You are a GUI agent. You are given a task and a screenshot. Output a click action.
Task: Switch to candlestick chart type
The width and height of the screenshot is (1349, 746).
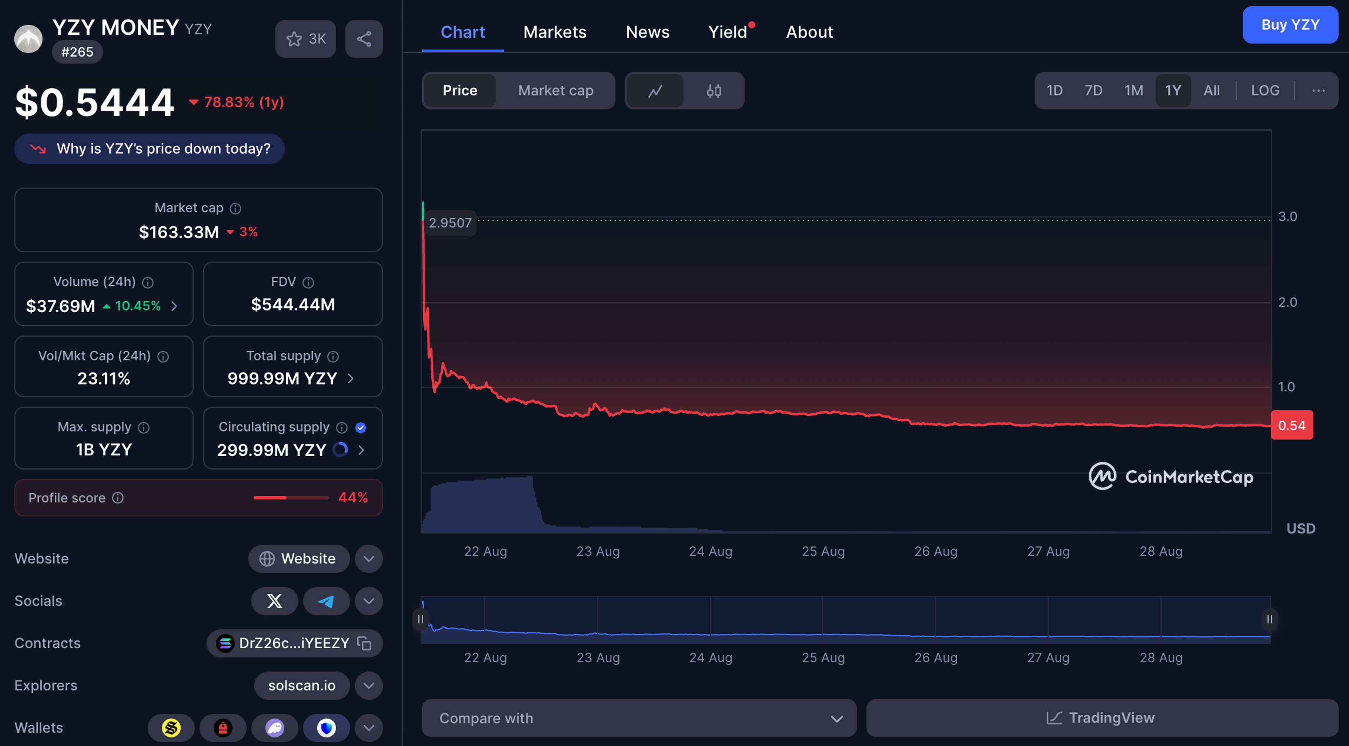click(714, 91)
